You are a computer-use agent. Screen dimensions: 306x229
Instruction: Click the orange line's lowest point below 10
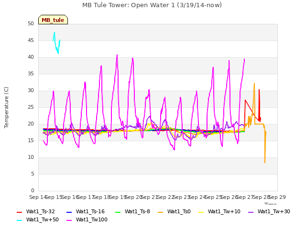[265, 162]
